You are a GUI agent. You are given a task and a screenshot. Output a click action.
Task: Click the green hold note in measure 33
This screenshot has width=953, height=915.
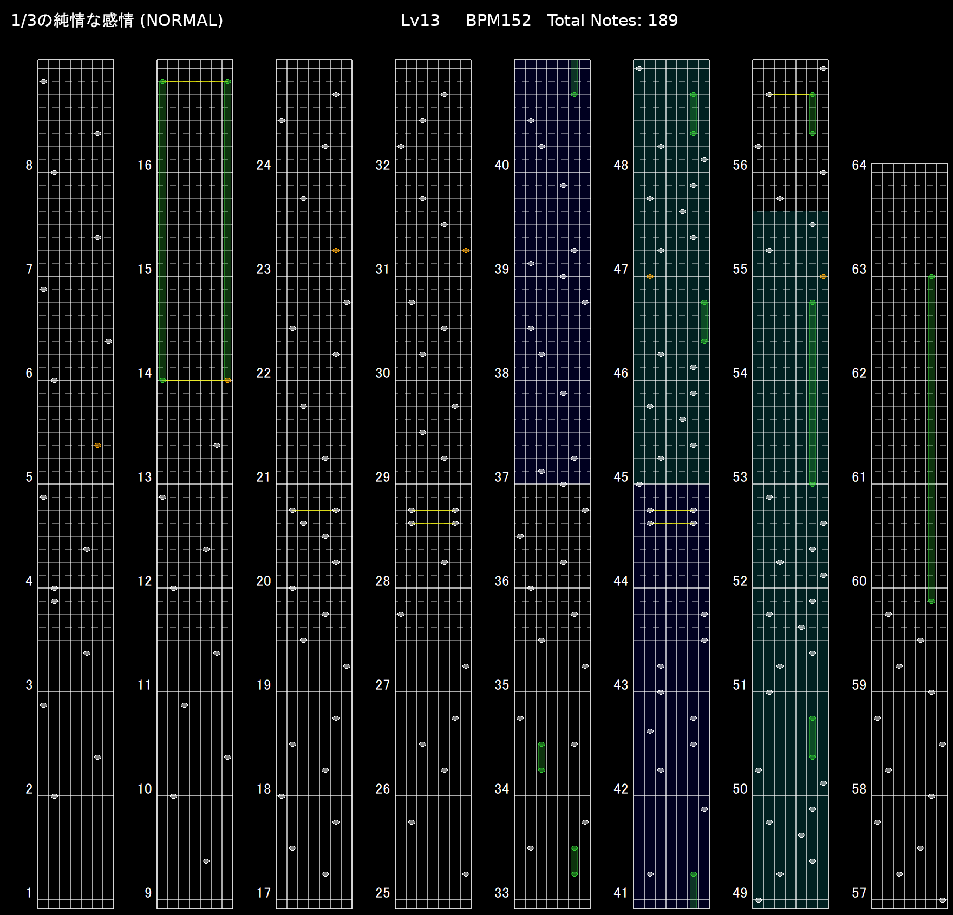click(x=574, y=861)
